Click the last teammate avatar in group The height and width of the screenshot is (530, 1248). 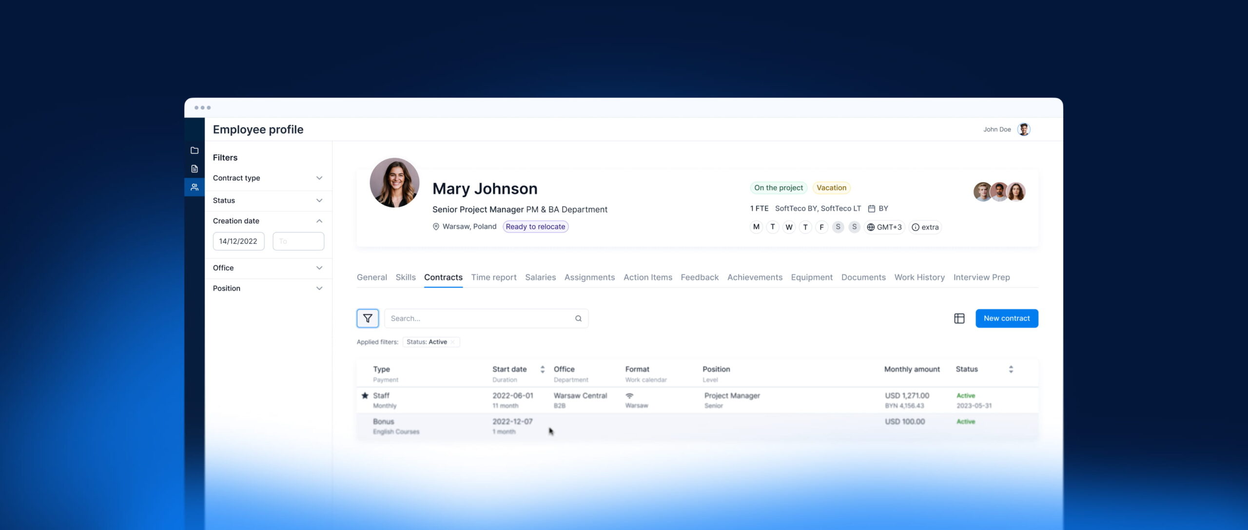[x=1016, y=192]
